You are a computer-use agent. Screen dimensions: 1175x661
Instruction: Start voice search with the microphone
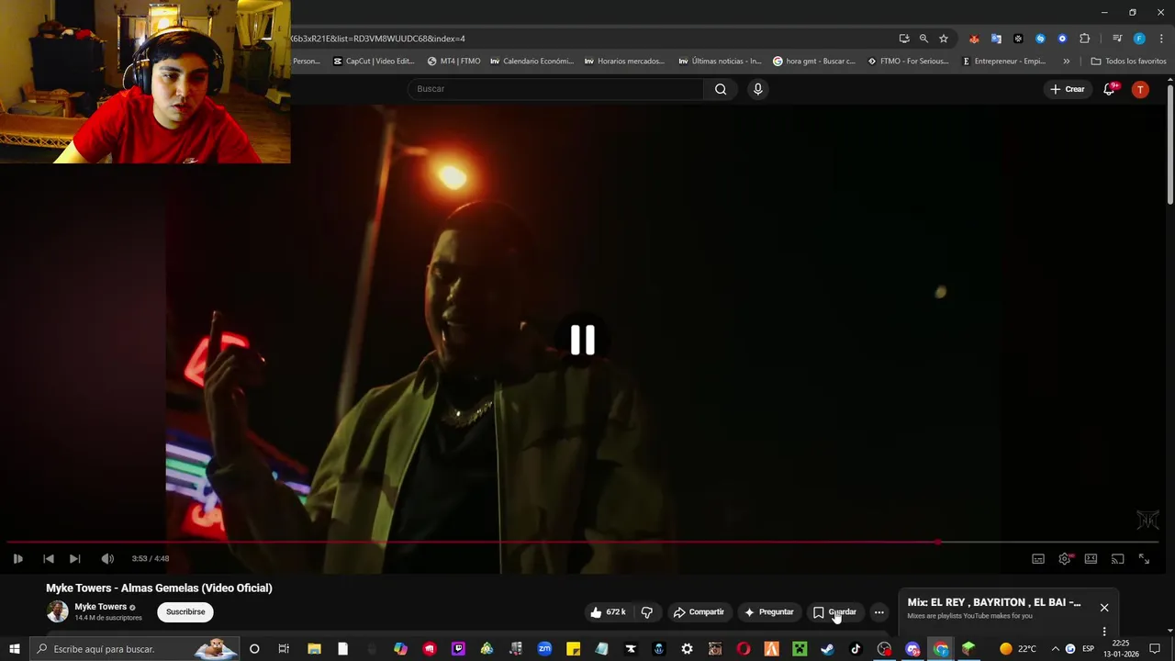coord(757,89)
